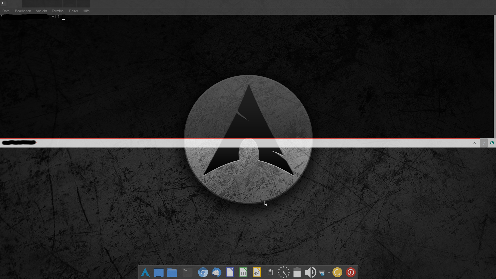The image size is (496, 279).
Task: Open the wifi network indicator
Action: click(322, 273)
